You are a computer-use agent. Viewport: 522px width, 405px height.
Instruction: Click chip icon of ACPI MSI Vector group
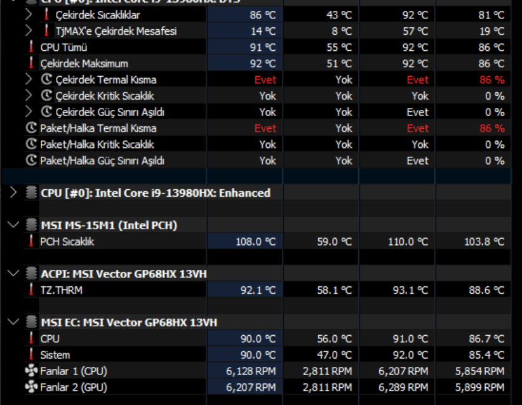(x=31, y=274)
